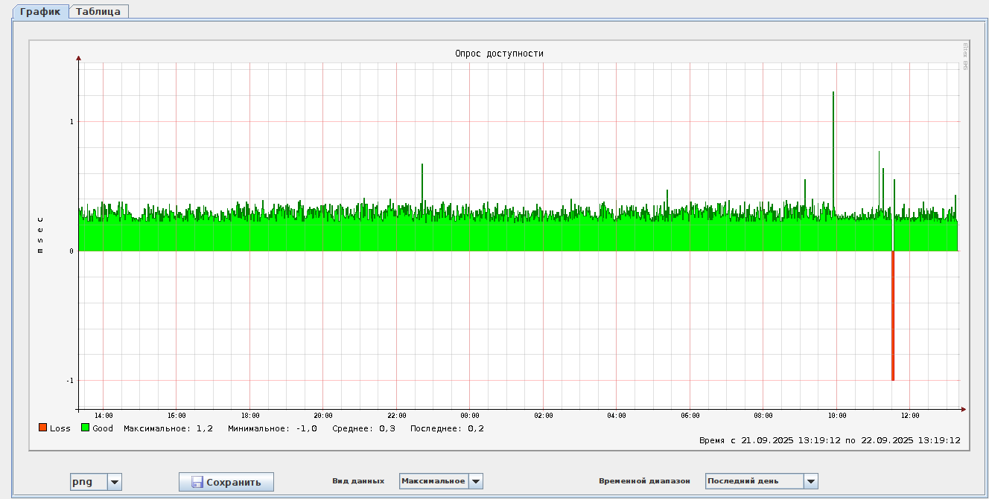Click the green Good legend swatch
This screenshot has height=499, width=989.
point(86,428)
